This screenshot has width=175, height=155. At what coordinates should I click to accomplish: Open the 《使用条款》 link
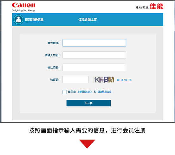click(85, 92)
